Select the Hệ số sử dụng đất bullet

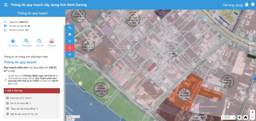(7, 103)
